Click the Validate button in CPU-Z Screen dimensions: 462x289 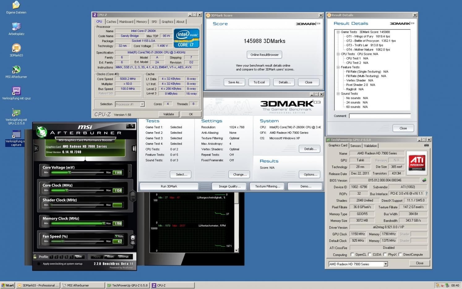pyautogui.click(x=169, y=114)
